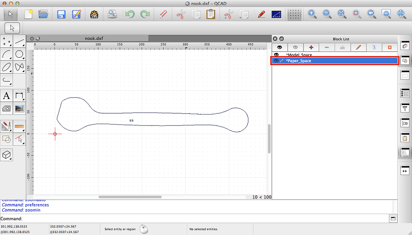This screenshot has height=235, width=412.
Task: Undo the last action
Action: [x=130, y=14]
